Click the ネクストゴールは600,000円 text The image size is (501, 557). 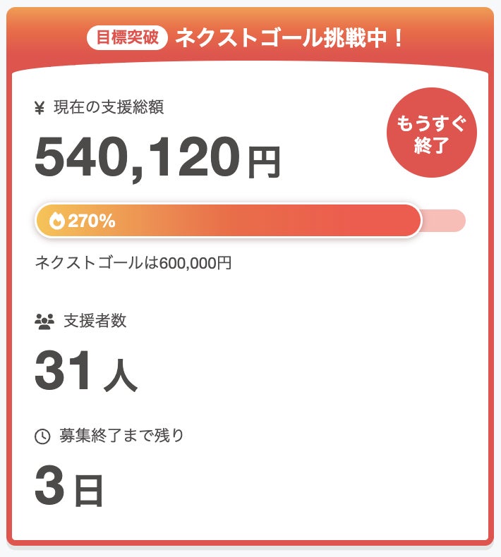(x=133, y=263)
